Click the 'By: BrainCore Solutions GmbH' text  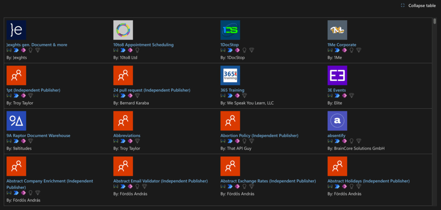(x=356, y=148)
